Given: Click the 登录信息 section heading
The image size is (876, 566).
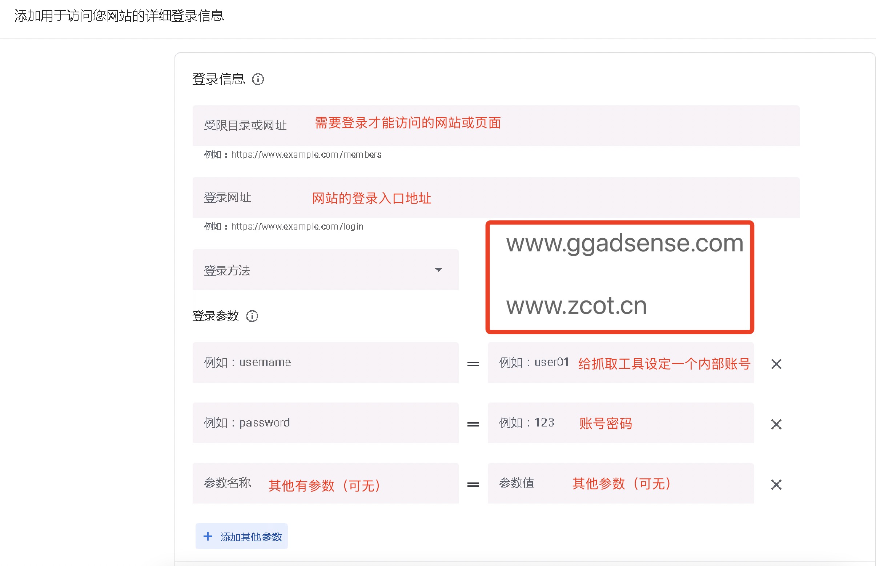Looking at the screenshot, I should [x=218, y=79].
